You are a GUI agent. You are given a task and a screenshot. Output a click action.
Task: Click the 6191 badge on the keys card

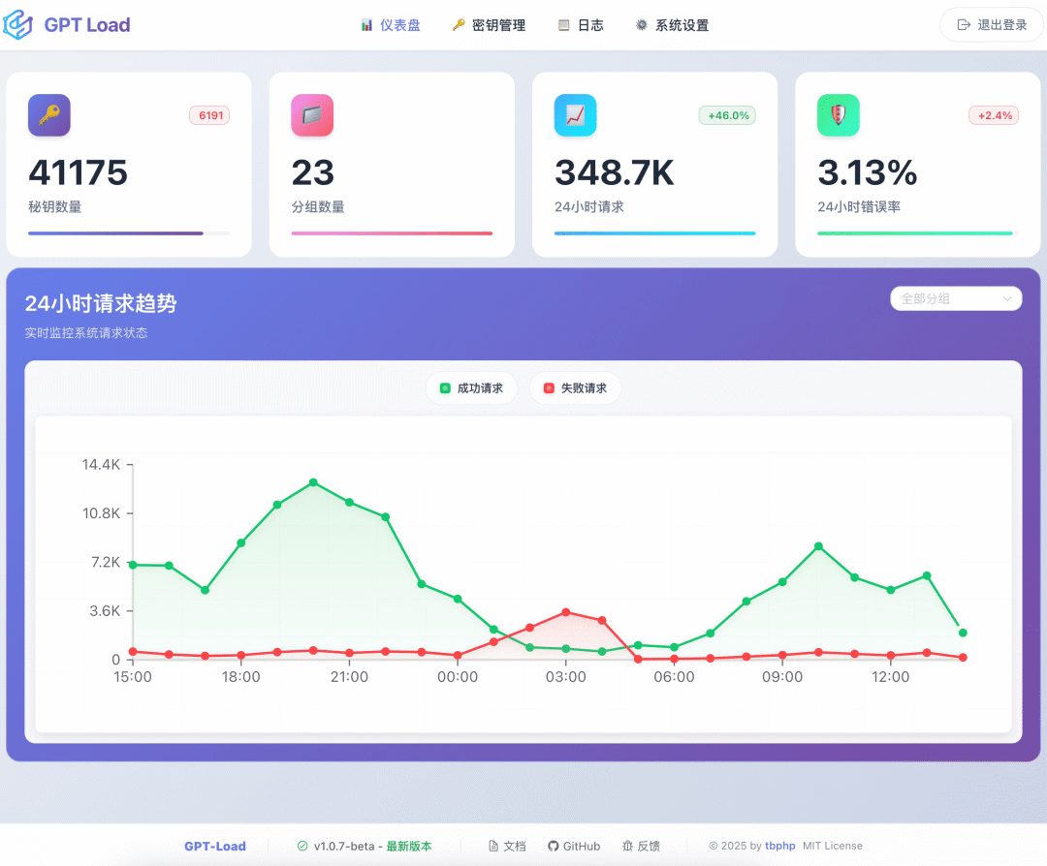(x=209, y=114)
